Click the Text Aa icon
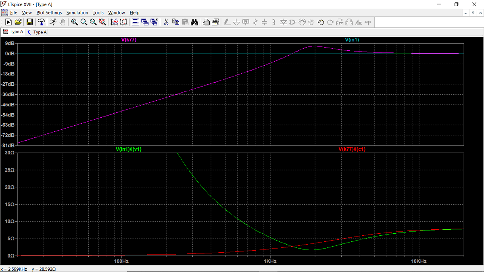 (x=358, y=22)
